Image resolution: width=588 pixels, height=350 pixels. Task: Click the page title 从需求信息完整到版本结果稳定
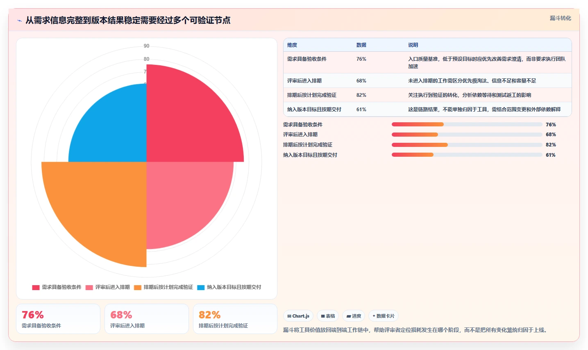(x=128, y=21)
